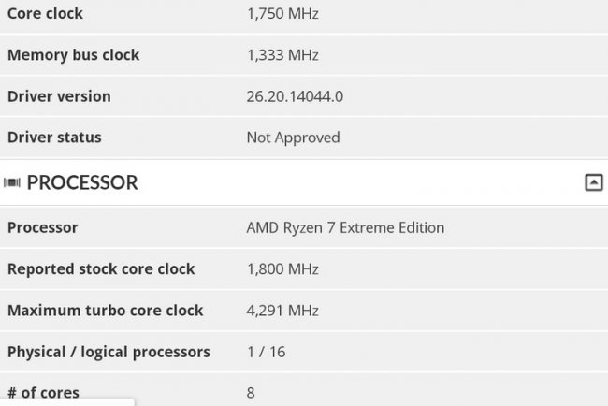Screen dimensions: 608x406
Task: Click the # of cores label
Action: click(43, 393)
